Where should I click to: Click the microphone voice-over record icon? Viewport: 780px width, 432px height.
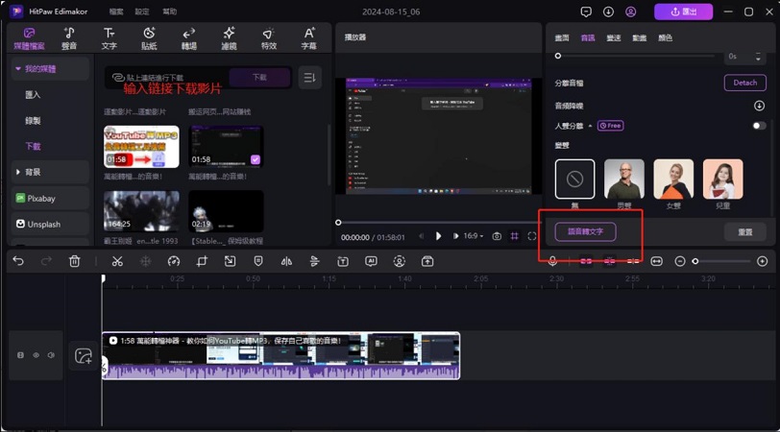point(552,261)
